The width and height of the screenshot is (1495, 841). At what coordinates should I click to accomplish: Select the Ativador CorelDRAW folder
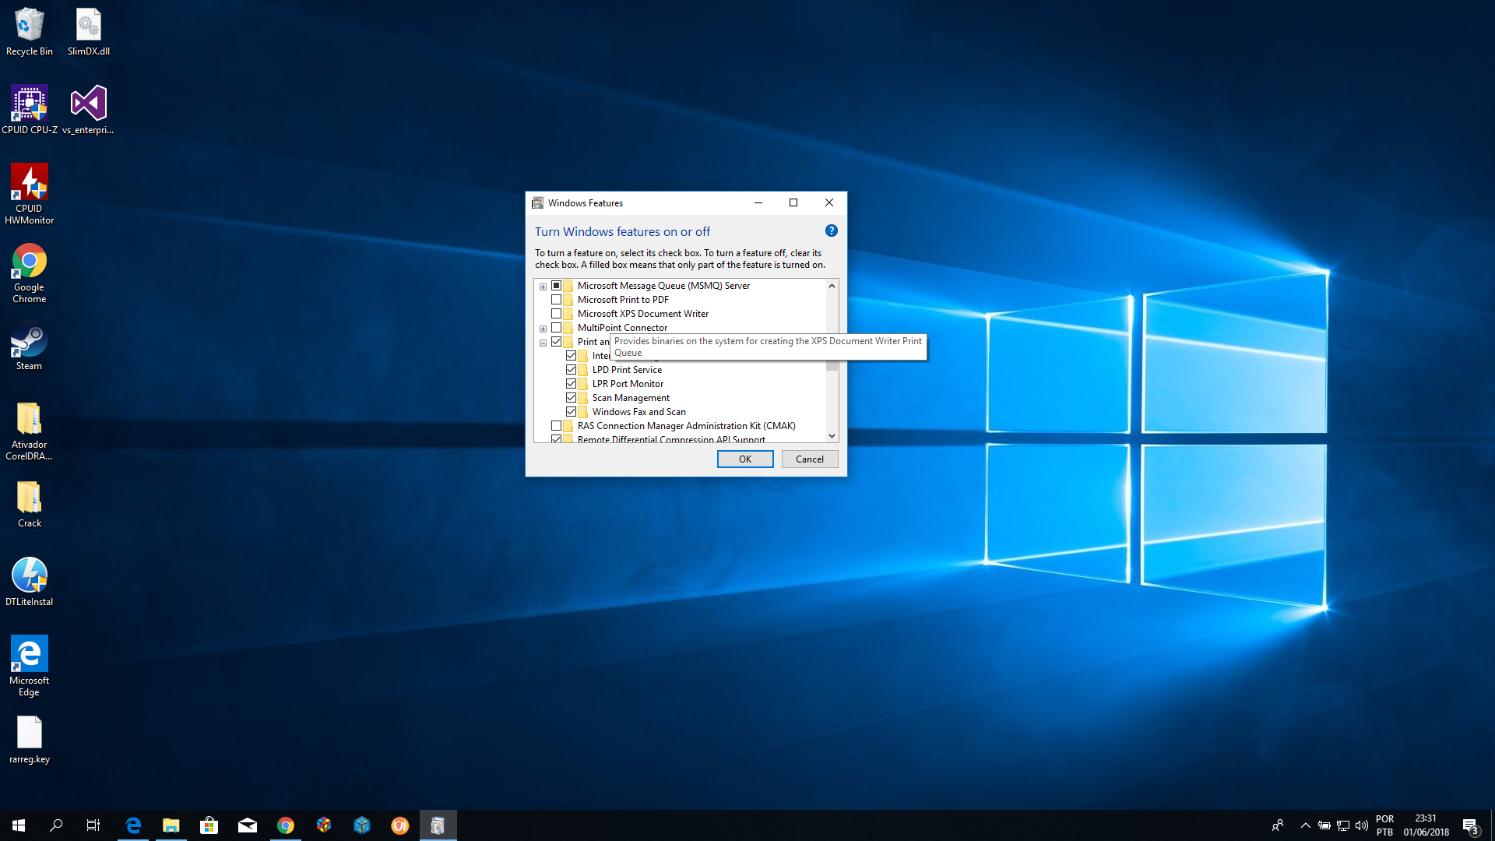point(30,431)
